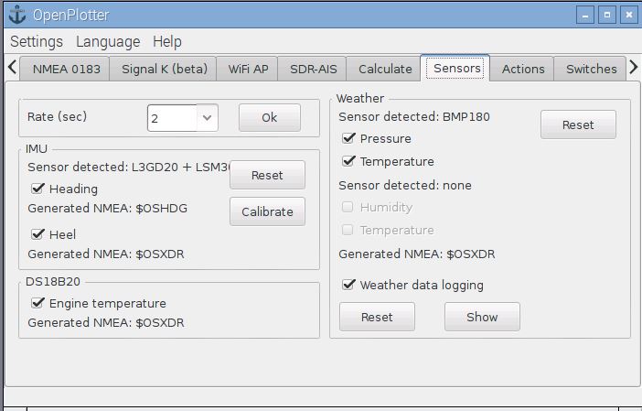Image resolution: width=642 pixels, height=411 pixels.
Task: Toggle the Heading checkbox
Action: 38,189
